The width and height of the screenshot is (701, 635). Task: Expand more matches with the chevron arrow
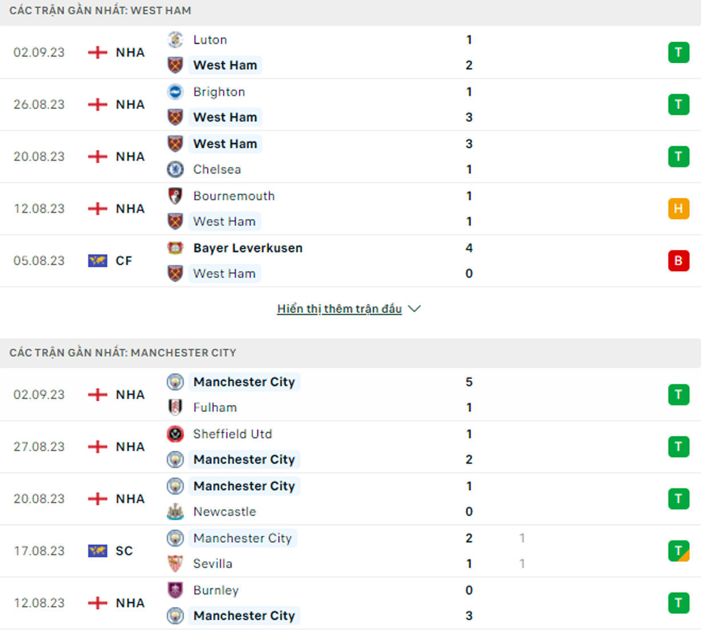(x=415, y=309)
